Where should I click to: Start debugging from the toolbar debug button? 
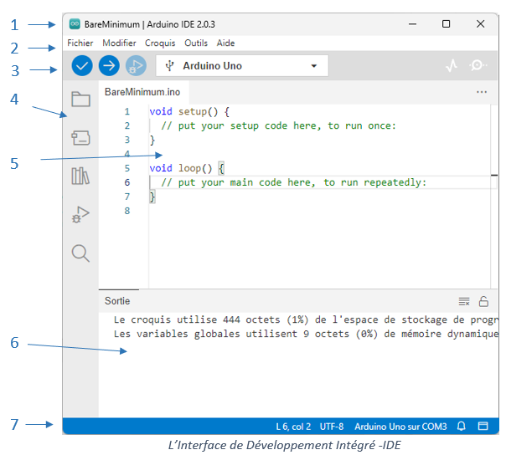pyautogui.click(x=136, y=66)
